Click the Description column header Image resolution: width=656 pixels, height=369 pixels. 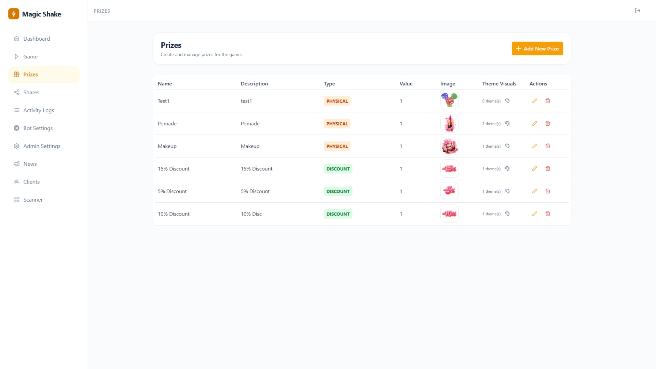pos(254,84)
